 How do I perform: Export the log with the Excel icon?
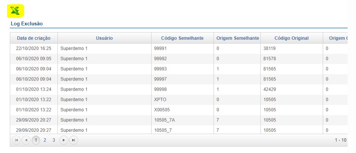[x=15, y=11]
